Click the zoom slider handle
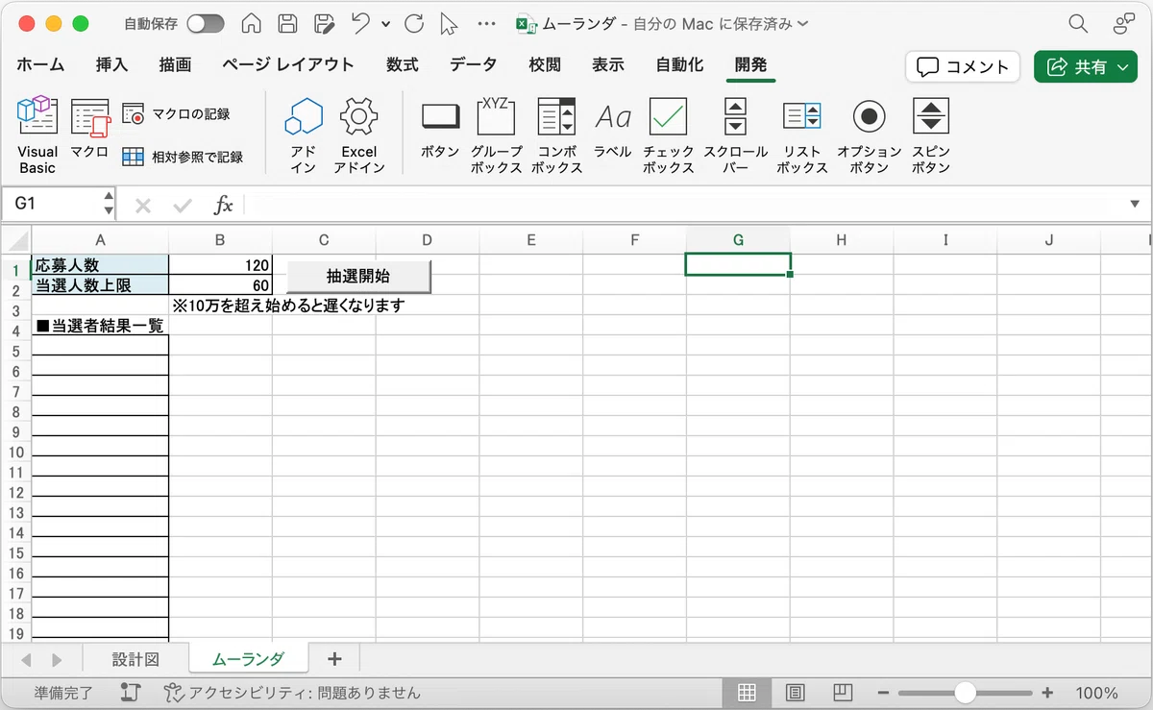Image resolution: width=1153 pixels, height=710 pixels. tap(965, 693)
